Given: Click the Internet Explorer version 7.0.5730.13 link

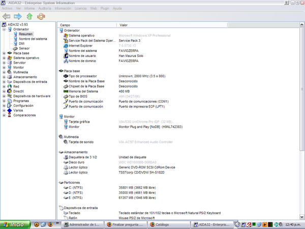Looking at the screenshot, I should 127,46.
